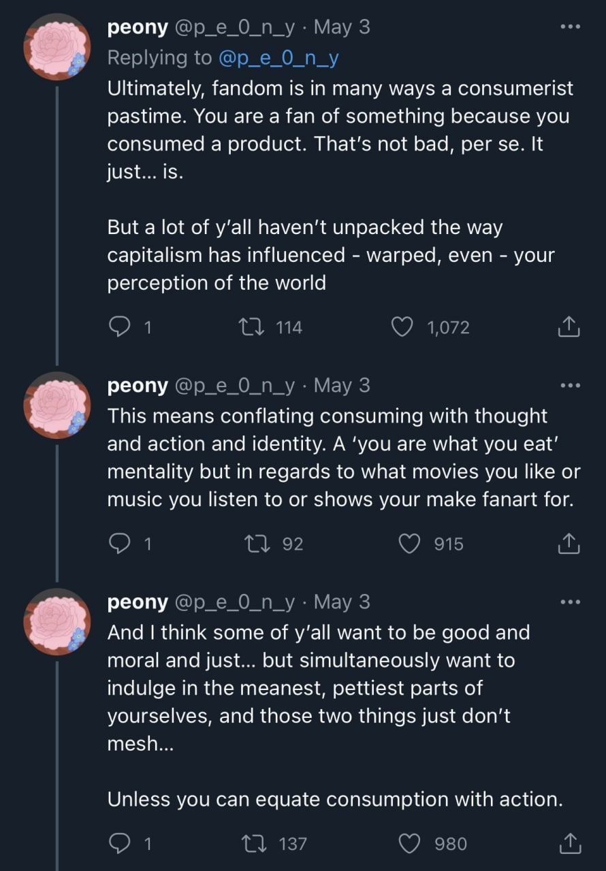Reply to the 'you are what you eat' tweet

point(120,544)
